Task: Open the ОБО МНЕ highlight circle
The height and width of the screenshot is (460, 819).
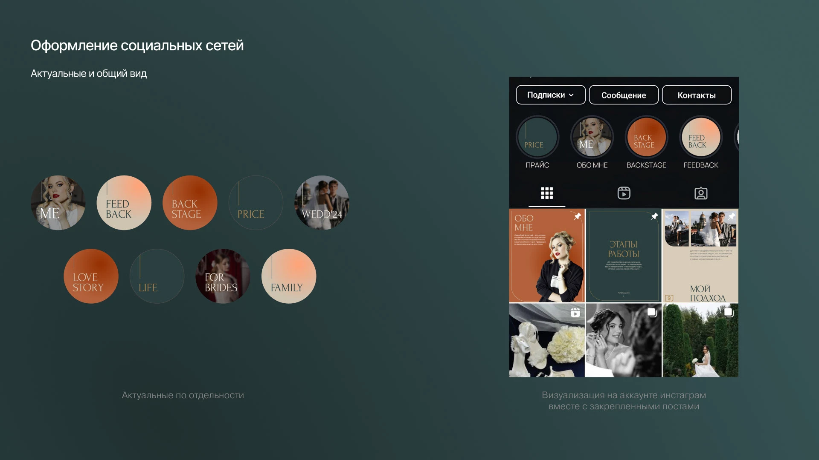Action: click(x=592, y=137)
